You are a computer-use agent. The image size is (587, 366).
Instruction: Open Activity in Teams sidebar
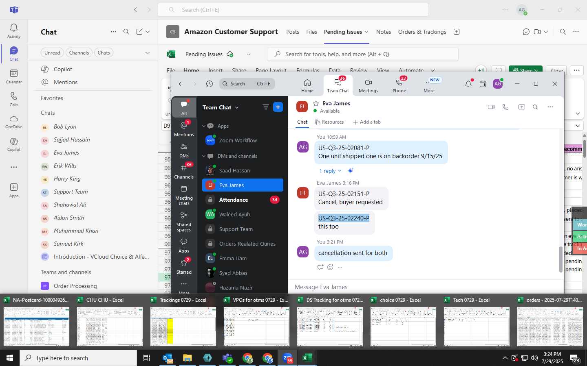[x=13, y=31]
